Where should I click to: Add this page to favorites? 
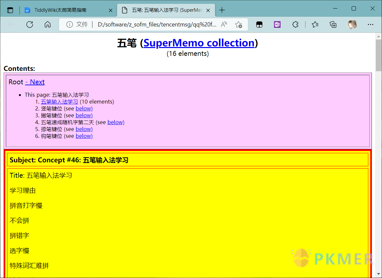pos(238,25)
